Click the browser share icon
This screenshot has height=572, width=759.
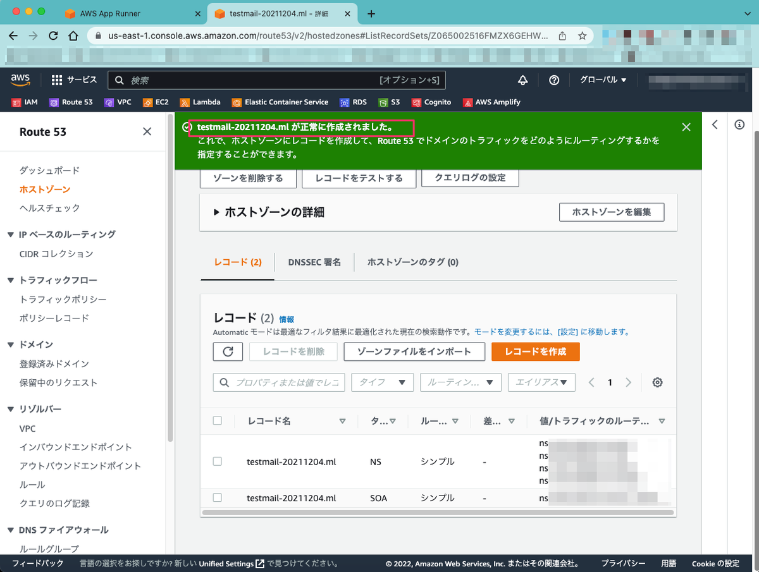tap(562, 36)
